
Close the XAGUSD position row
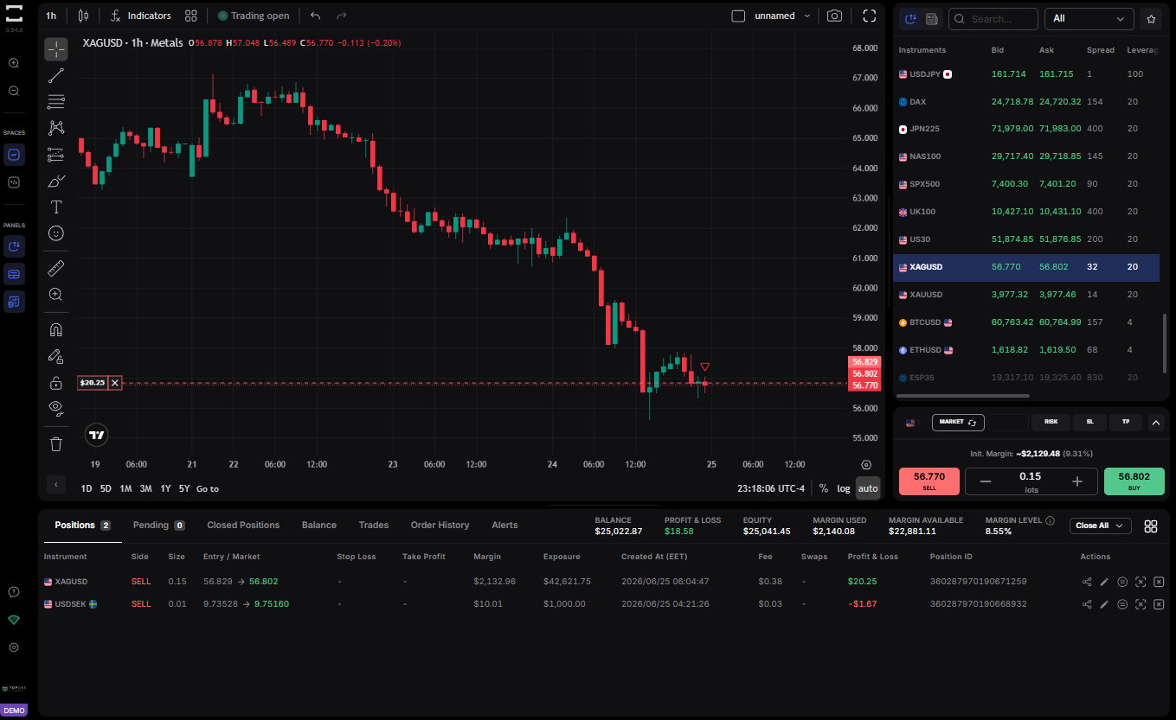pos(1160,582)
